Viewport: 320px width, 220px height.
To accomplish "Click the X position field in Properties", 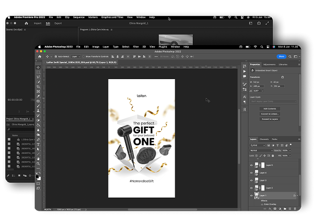I will 258,86.
